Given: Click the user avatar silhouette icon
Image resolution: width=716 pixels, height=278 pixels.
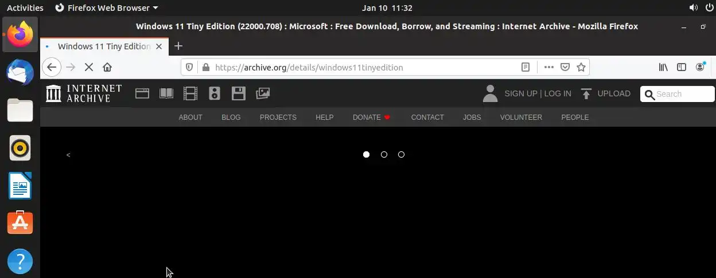Looking at the screenshot, I should tap(490, 93).
